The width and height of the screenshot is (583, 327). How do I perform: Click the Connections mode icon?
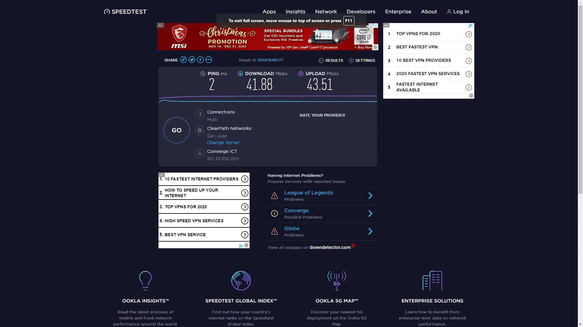tap(199, 114)
